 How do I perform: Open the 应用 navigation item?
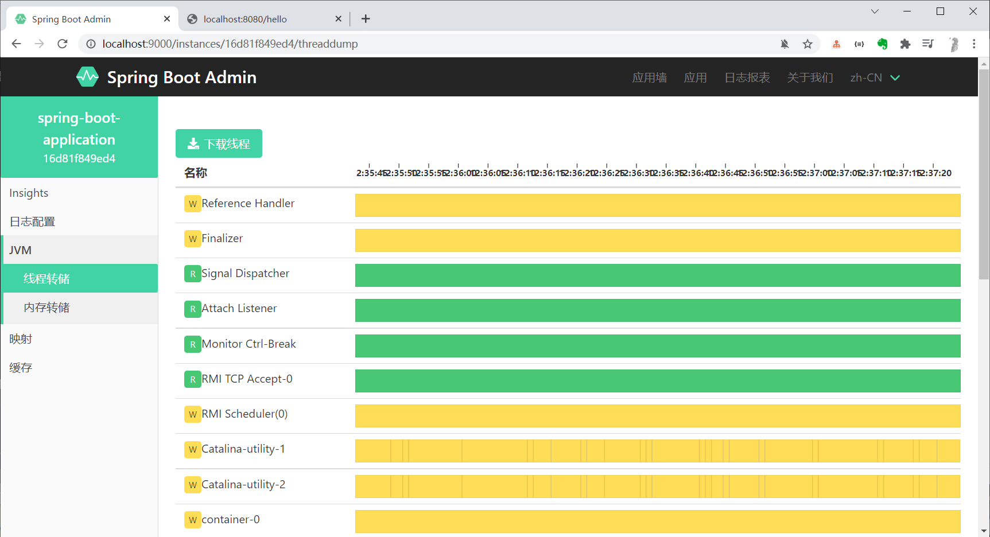click(x=696, y=77)
